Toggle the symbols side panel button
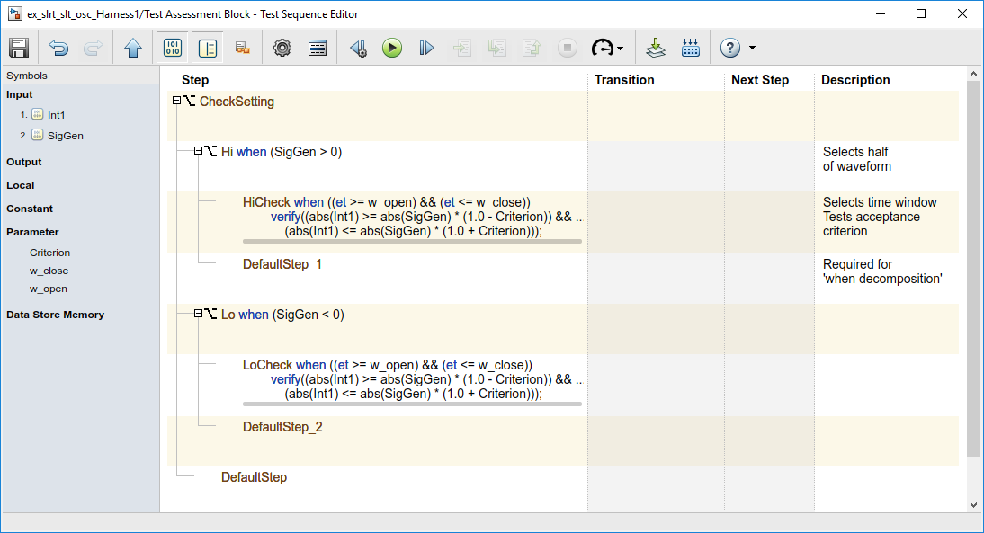The height and width of the screenshot is (533, 984). (x=208, y=49)
